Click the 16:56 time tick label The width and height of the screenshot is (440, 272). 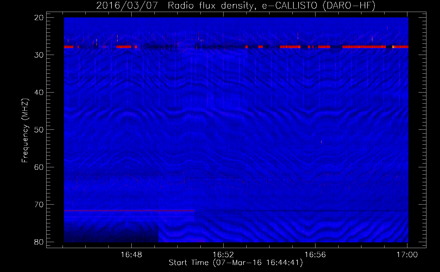[315, 255]
